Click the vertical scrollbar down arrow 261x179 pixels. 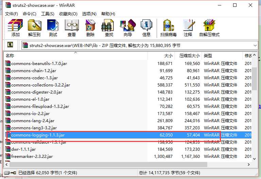(x=254, y=159)
